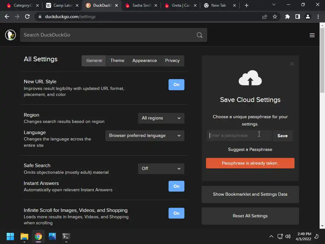Close the Category tab
Image resolution: width=325 pixels, height=244 pixels.
tap(37, 5)
